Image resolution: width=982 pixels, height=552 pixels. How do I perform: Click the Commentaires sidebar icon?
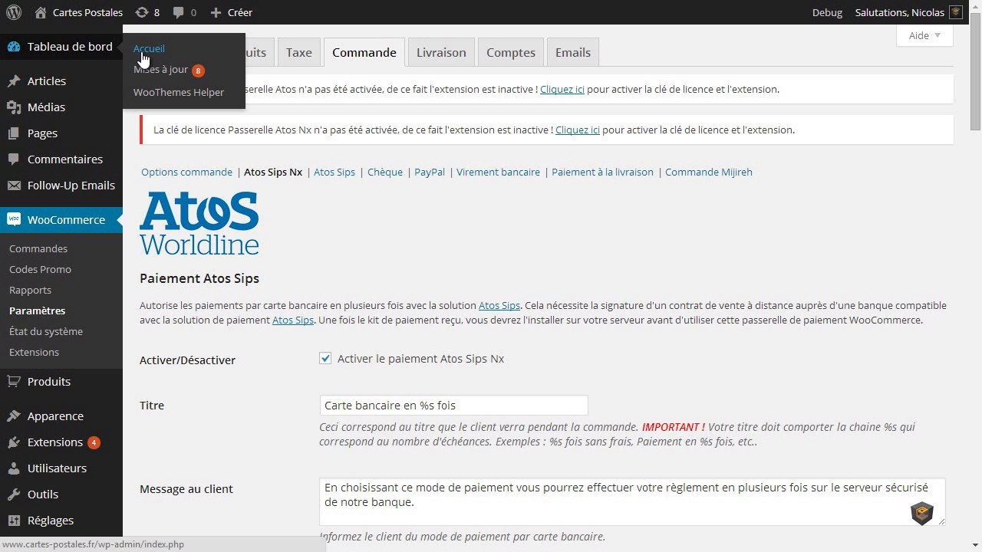click(14, 159)
